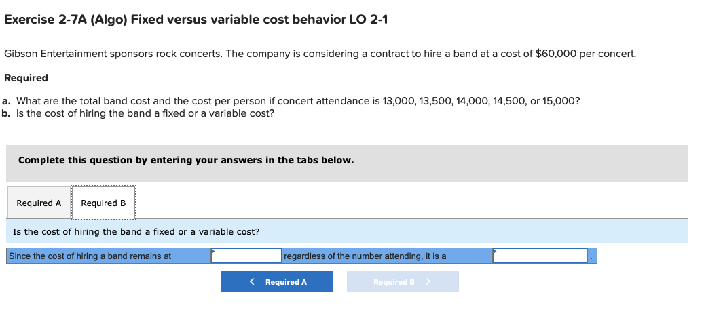704x316 pixels.
Task: Go back using the blue Required A button
Action: pyautogui.click(x=277, y=281)
